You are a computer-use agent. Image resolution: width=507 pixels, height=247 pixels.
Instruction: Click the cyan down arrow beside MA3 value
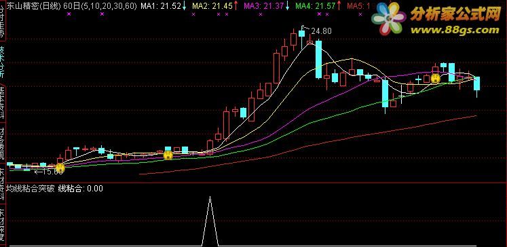pos(288,6)
